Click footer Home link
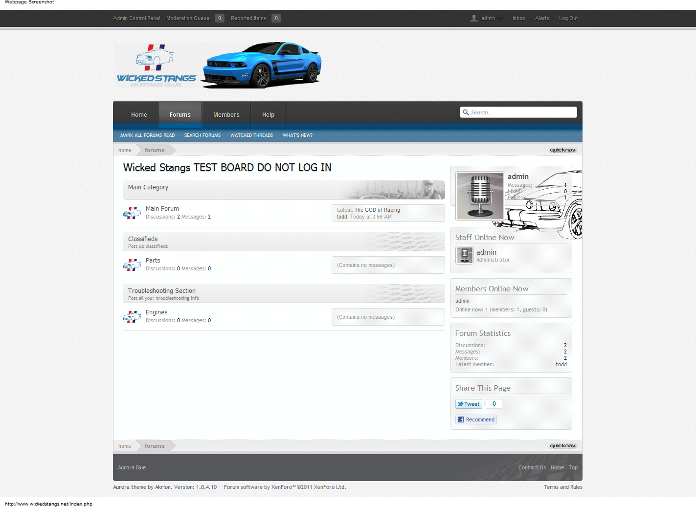Image resolution: width=696 pixels, height=507 pixels. (557, 467)
